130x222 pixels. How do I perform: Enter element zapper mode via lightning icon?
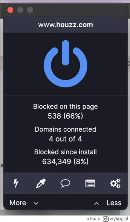pyautogui.click(x=16, y=183)
